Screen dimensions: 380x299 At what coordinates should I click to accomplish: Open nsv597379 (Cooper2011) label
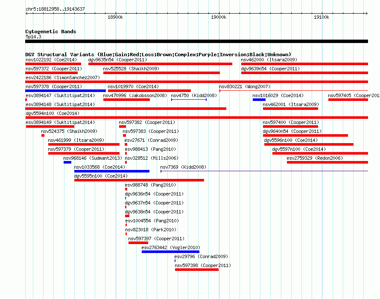click(x=76, y=149)
